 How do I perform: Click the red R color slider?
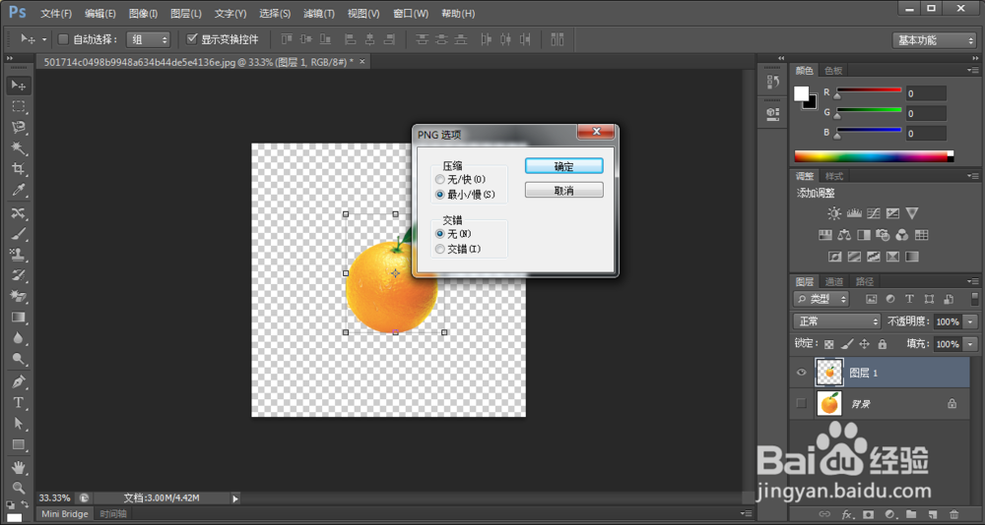coord(869,90)
